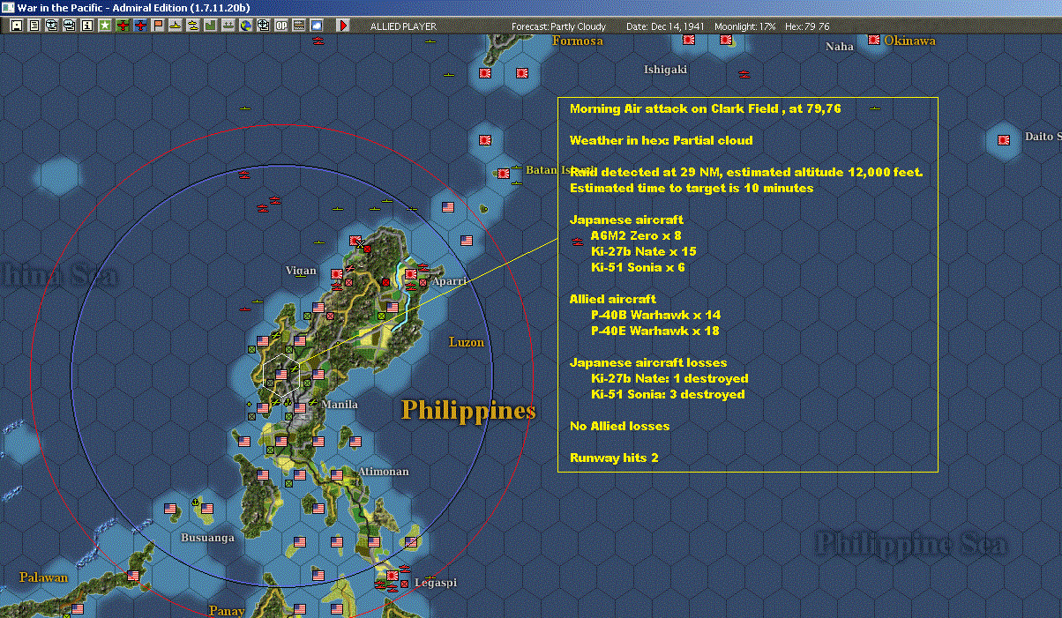Viewport: 1062px width, 618px height.
Task: Click the 'Manila' map label
Action: point(340,405)
